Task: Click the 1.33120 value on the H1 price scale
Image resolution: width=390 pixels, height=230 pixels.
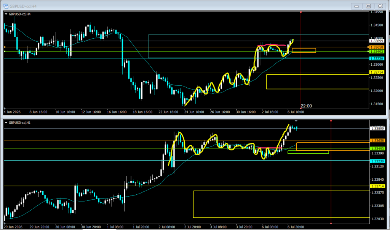Action: (377, 166)
